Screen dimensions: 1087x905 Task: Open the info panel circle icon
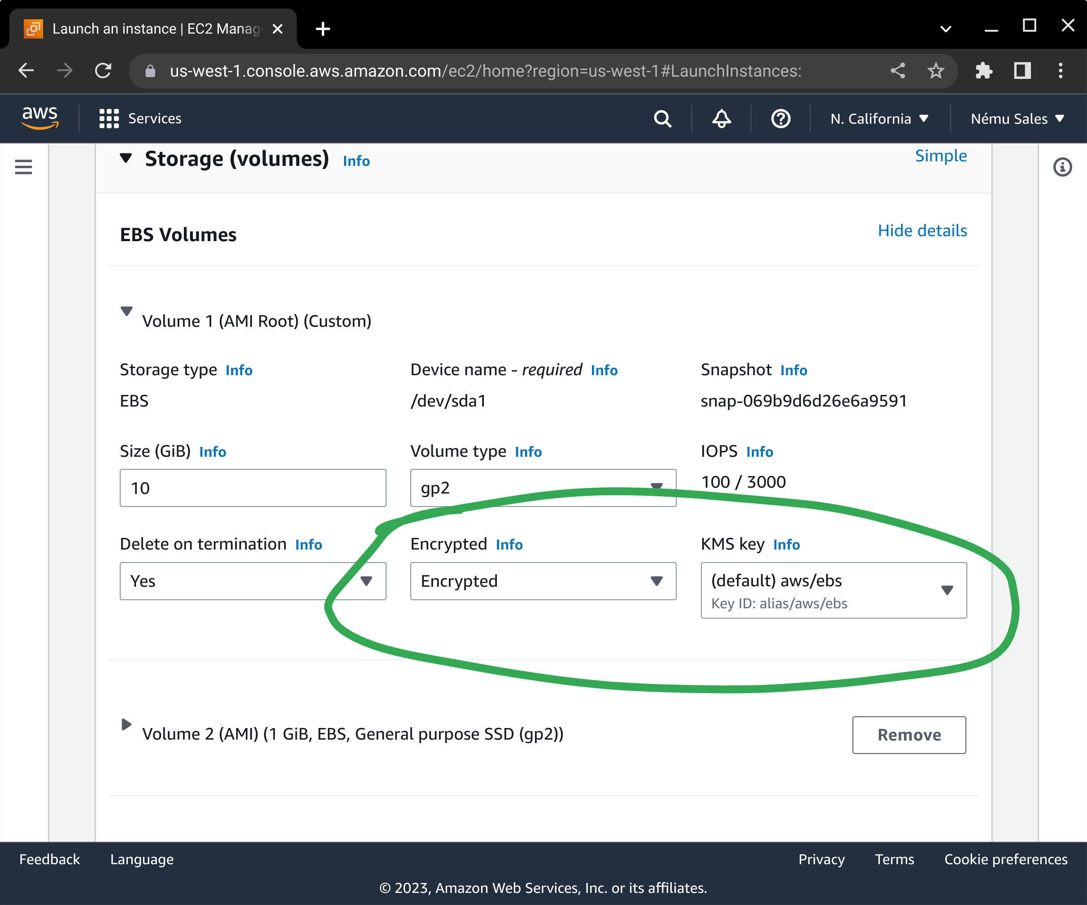tap(1062, 167)
